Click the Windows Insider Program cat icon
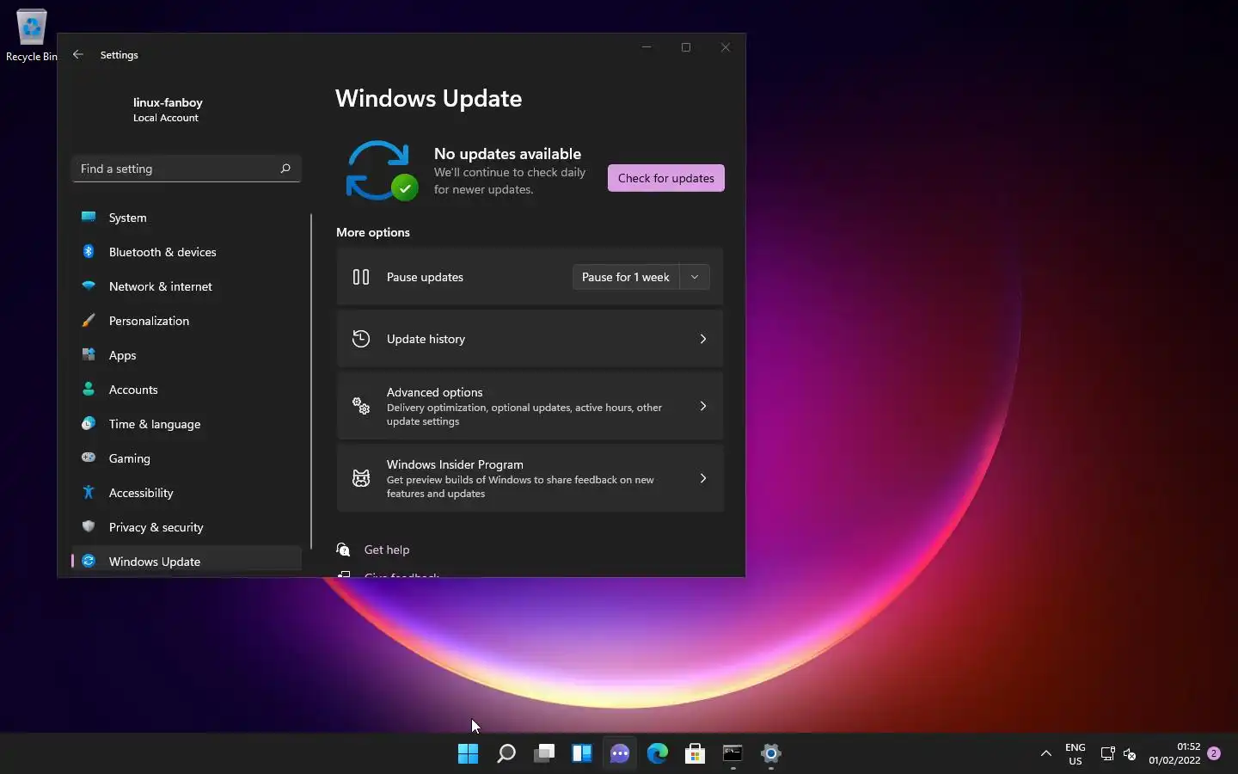Viewport: 1238px width, 774px height. click(x=361, y=478)
